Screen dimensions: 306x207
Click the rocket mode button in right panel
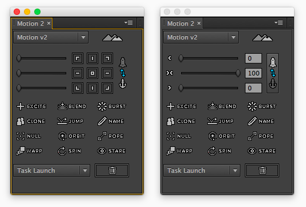[x=273, y=62]
